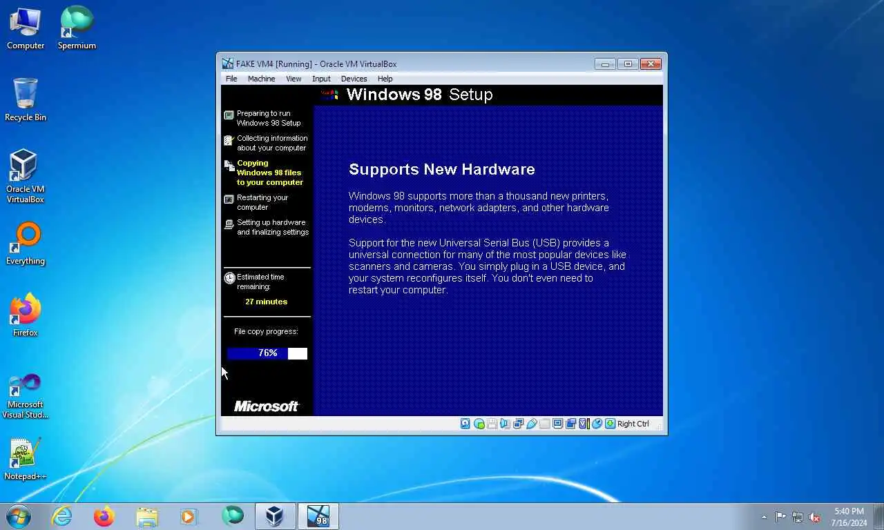The height and width of the screenshot is (530, 884).
Task: Click the optical disk status icon
Action: pos(479,424)
